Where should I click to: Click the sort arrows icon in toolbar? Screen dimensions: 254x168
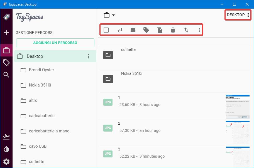186,30
